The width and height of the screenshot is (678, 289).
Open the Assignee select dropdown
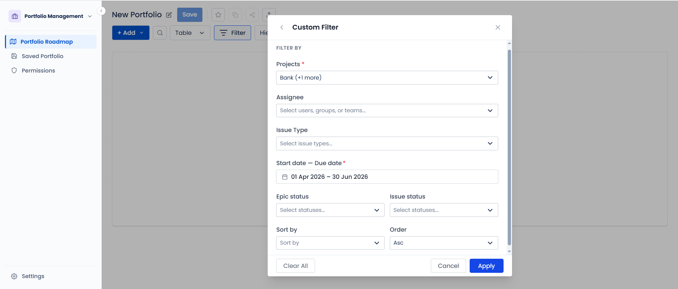[387, 111]
